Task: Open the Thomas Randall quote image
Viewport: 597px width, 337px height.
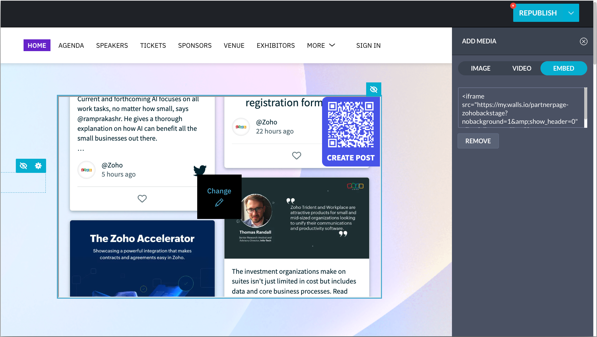Action: (x=297, y=218)
